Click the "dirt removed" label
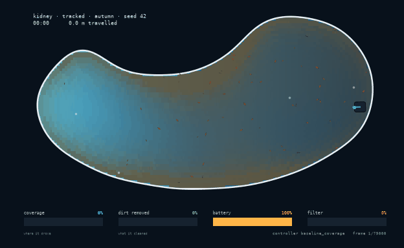Viewport: 404px width, 248px height. click(134, 212)
